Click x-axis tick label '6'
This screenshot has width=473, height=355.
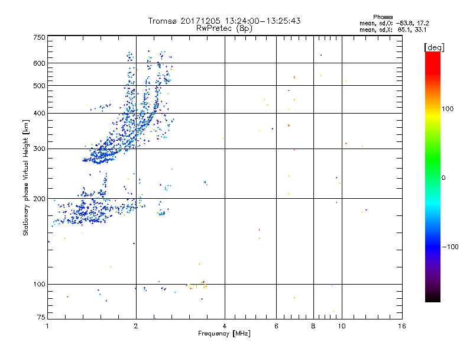click(276, 326)
